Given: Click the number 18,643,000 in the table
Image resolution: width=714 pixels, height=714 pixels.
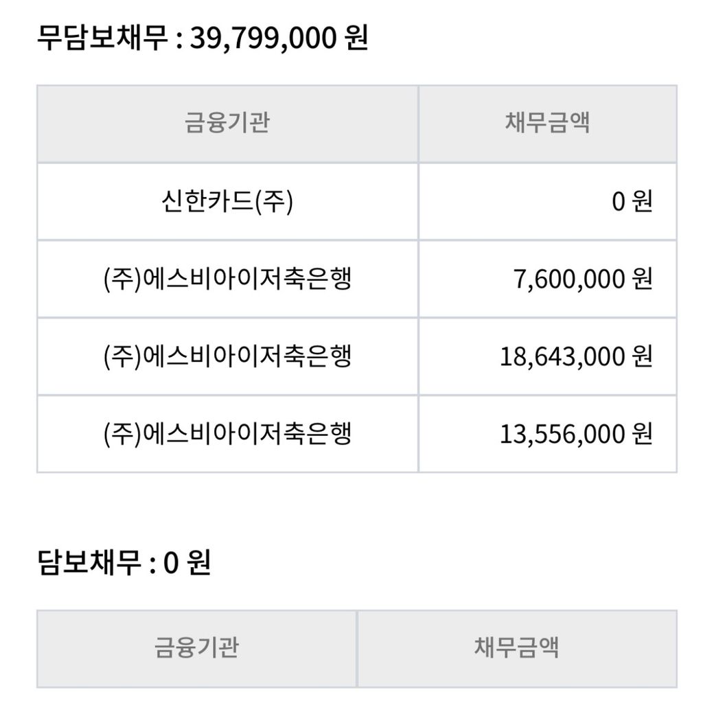Looking at the screenshot, I should tap(562, 357).
